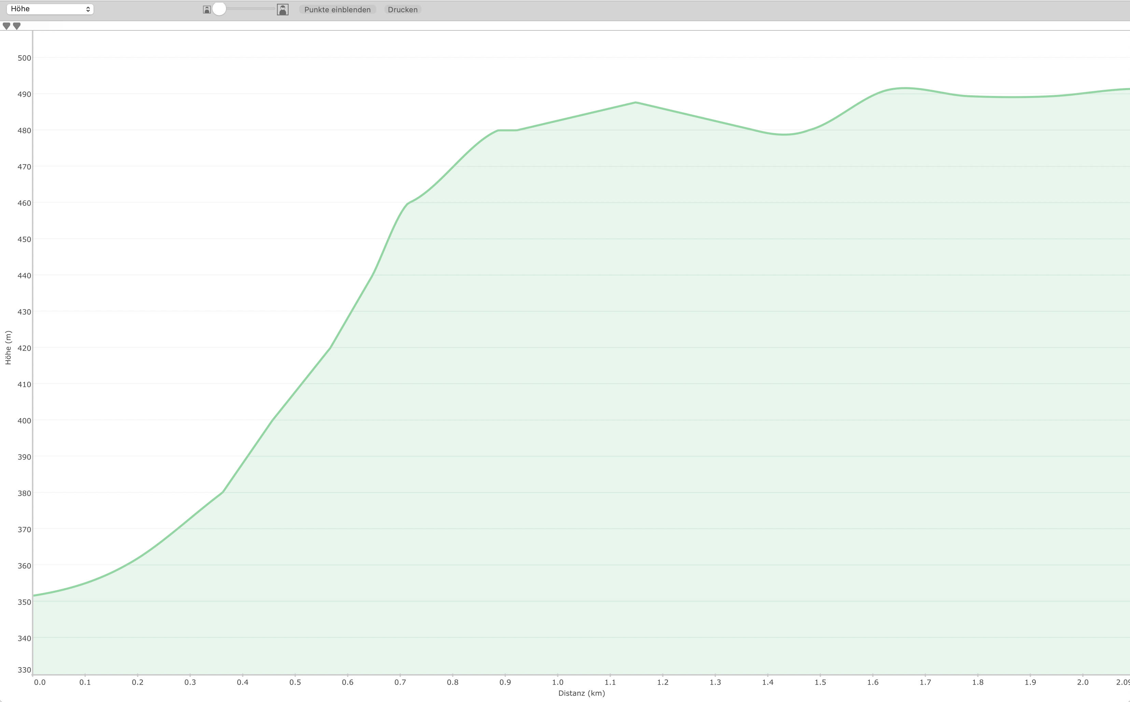Screen dimensions: 1130x702
Task: Click the first range marker triangle
Action: pos(6,26)
